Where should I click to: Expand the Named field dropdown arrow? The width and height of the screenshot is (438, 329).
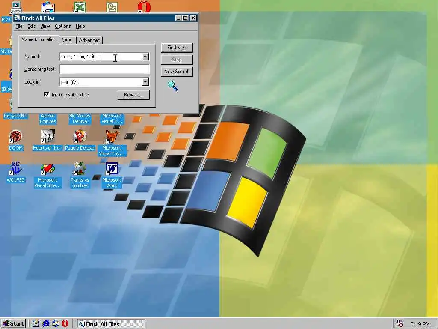pyautogui.click(x=145, y=57)
